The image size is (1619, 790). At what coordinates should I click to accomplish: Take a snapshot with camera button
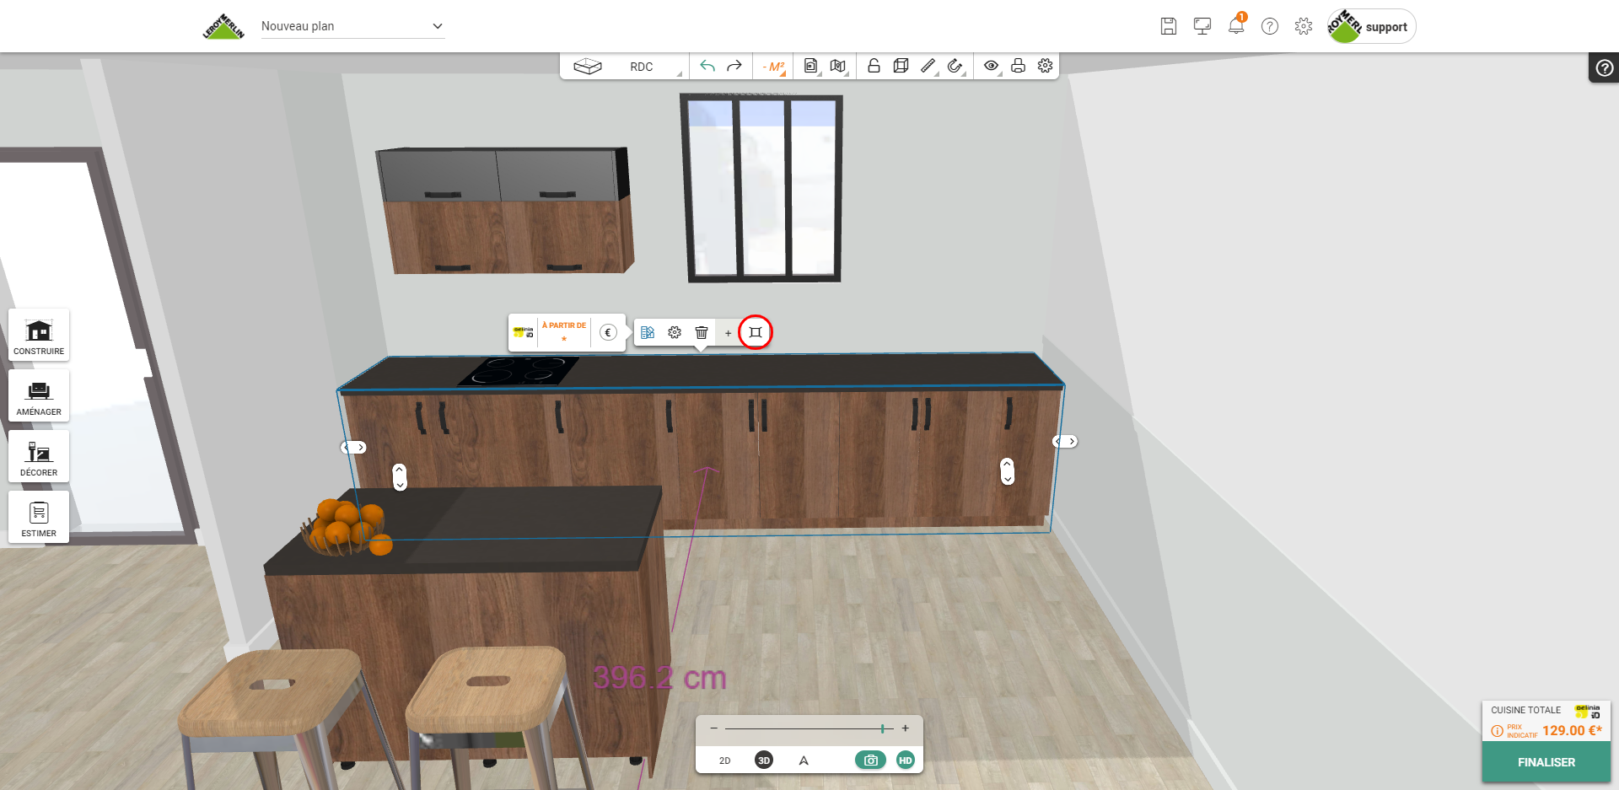point(871,760)
